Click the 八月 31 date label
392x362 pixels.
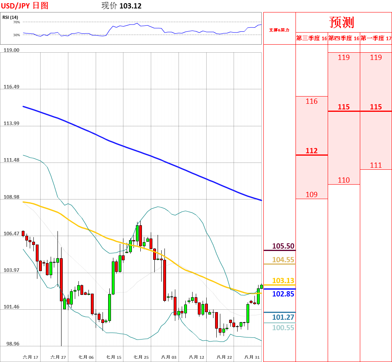click(252, 357)
